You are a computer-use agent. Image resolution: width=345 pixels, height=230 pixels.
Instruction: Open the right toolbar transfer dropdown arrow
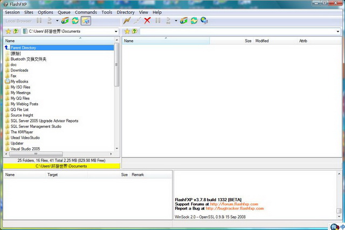[x=176, y=21]
